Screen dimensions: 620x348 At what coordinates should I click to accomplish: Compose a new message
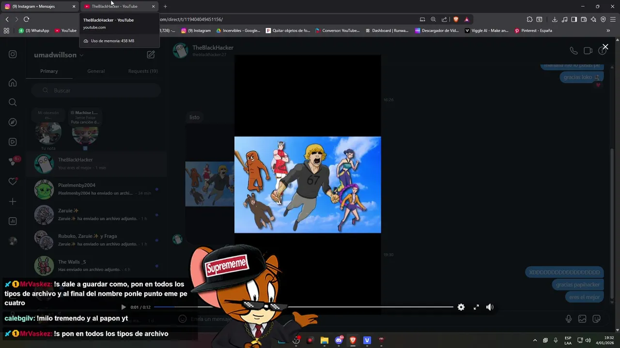[x=151, y=55]
